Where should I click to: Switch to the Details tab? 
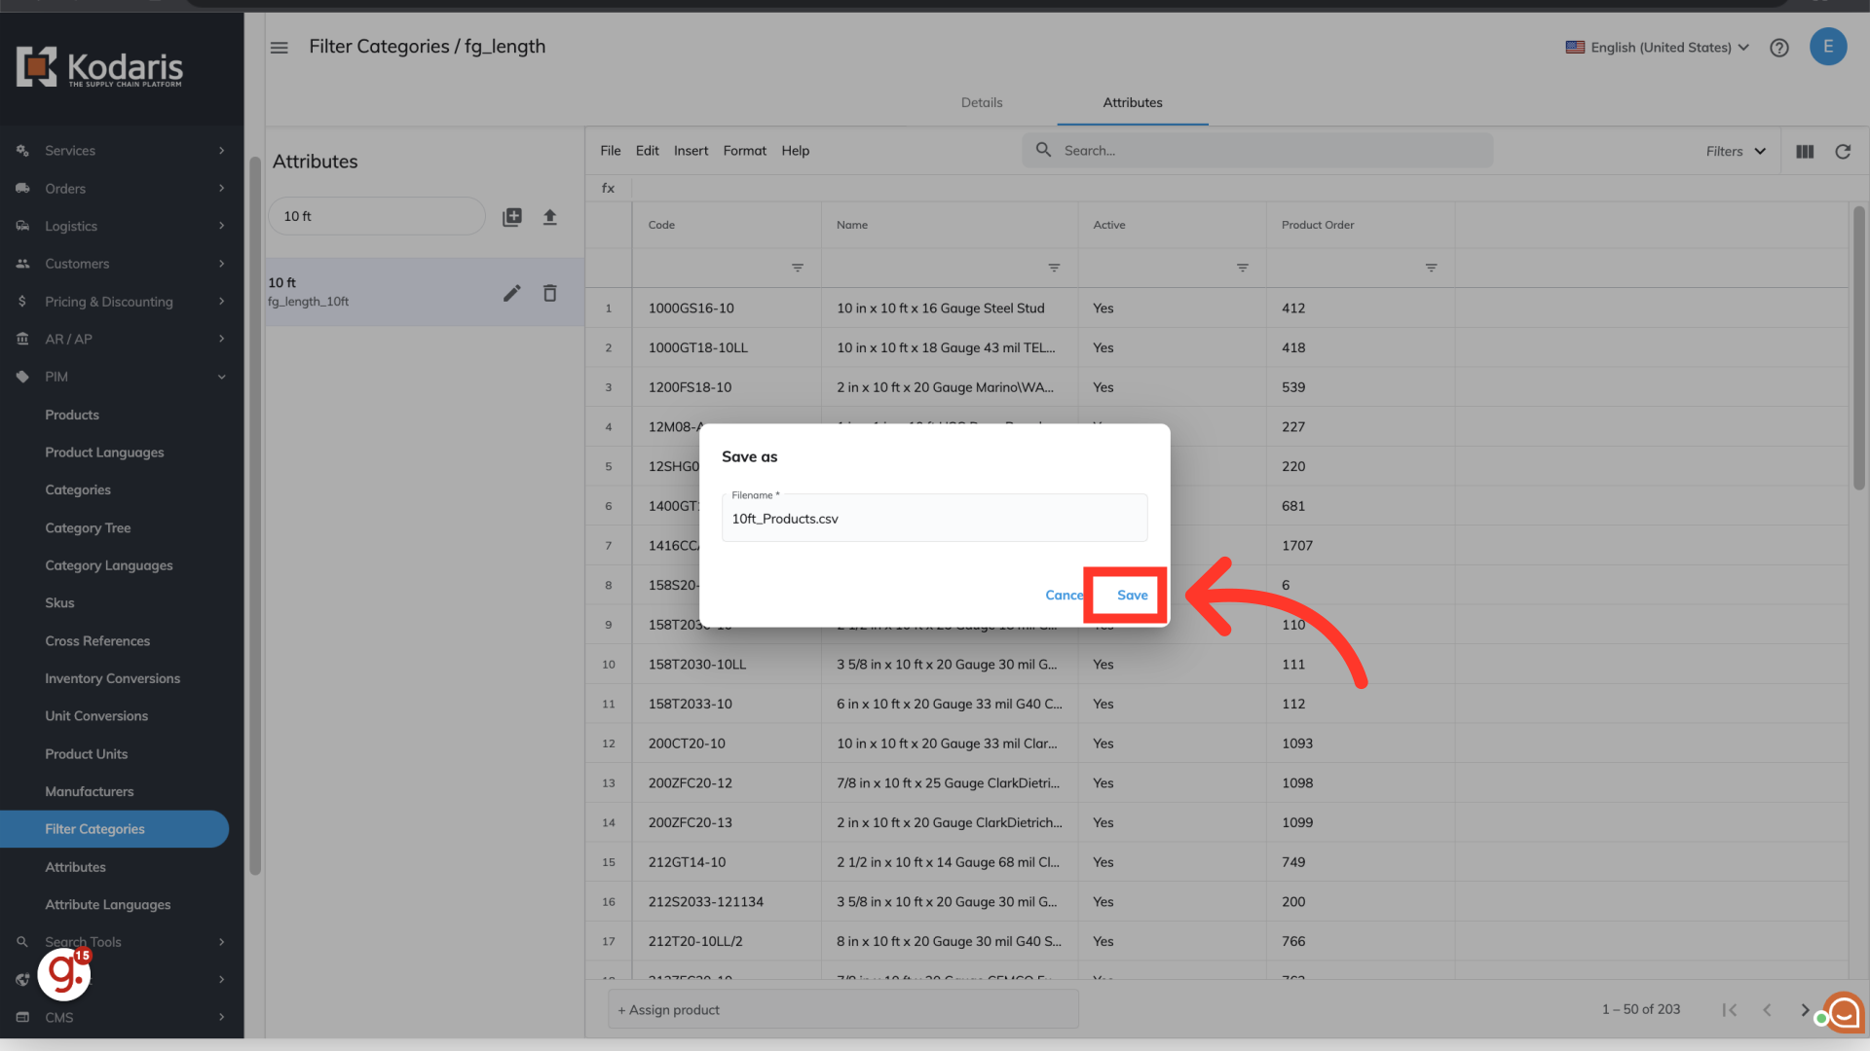pos(981,103)
